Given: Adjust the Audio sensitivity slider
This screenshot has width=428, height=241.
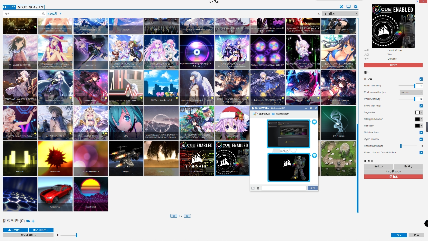Looking at the screenshot, I should point(408,86).
